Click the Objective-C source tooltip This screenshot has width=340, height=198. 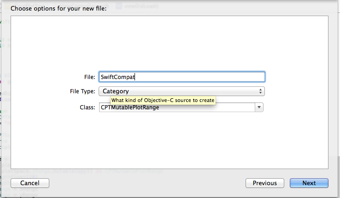tap(163, 100)
